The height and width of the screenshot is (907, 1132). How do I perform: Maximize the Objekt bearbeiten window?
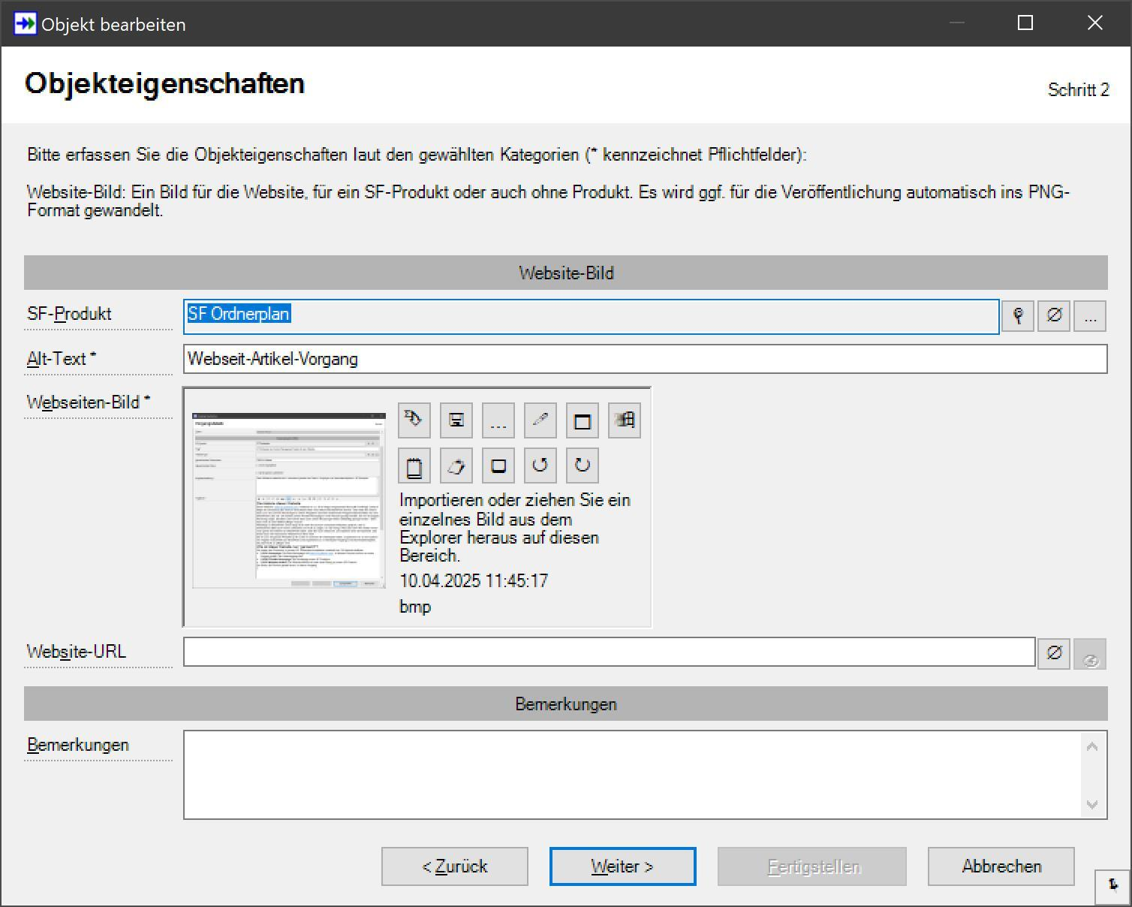(1025, 23)
